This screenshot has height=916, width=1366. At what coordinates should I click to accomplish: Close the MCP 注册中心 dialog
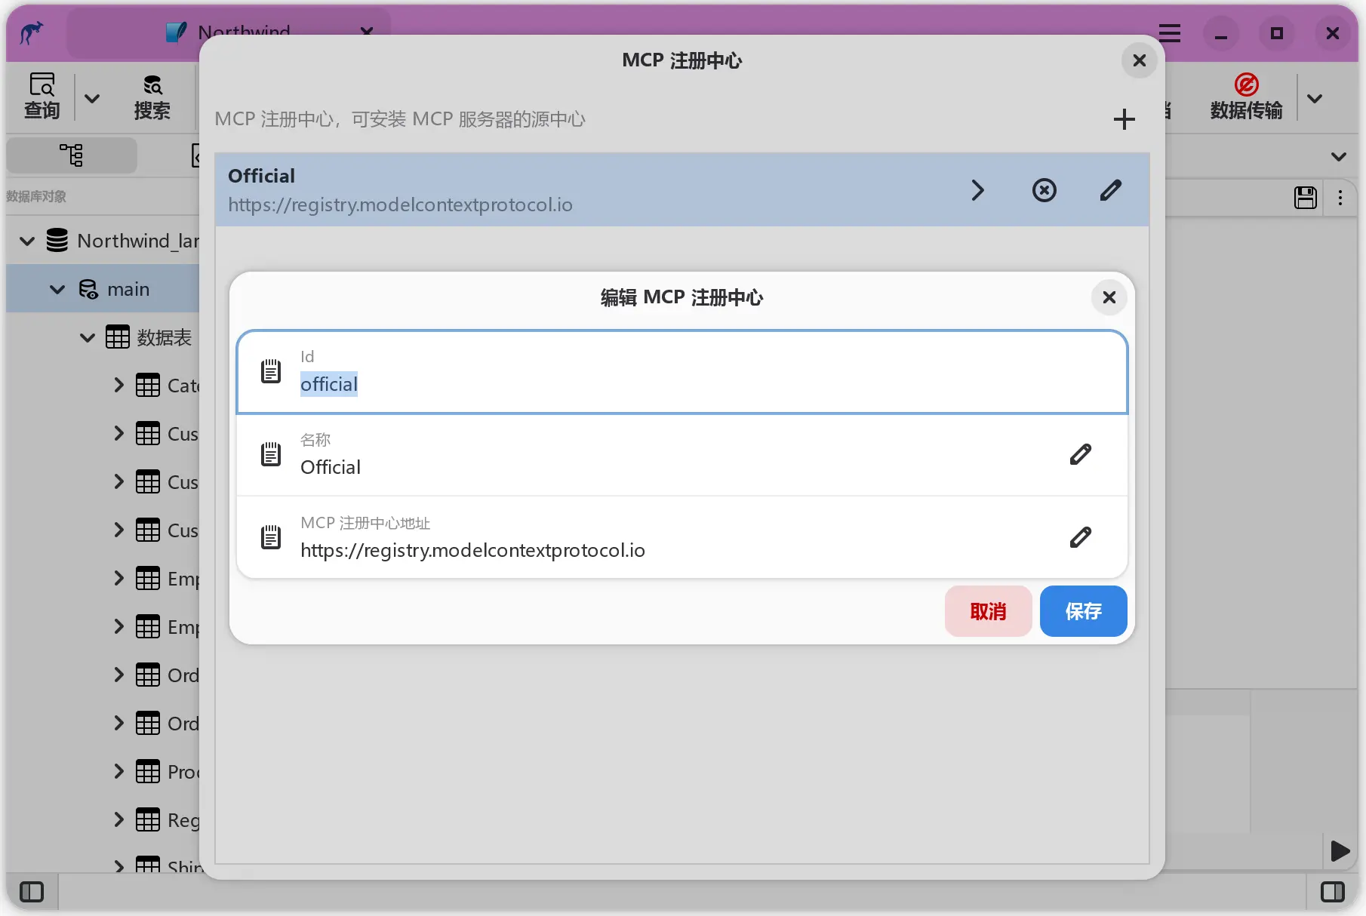tap(1139, 60)
